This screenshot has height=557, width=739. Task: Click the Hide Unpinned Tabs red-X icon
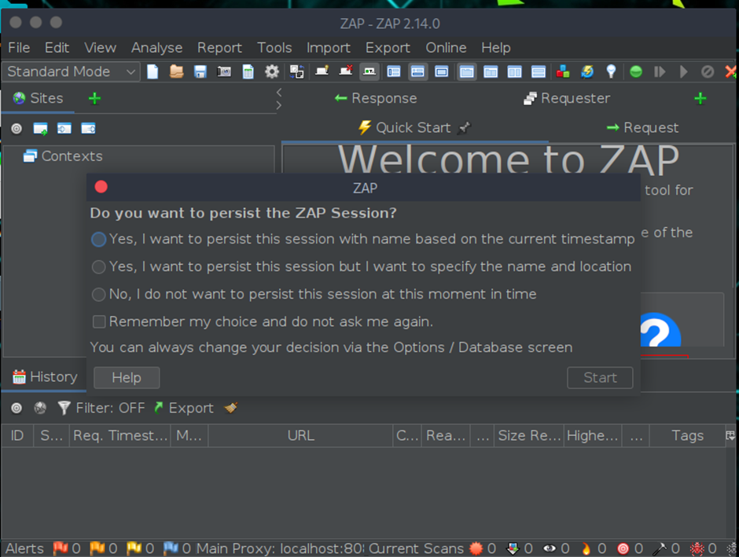(345, 71)
